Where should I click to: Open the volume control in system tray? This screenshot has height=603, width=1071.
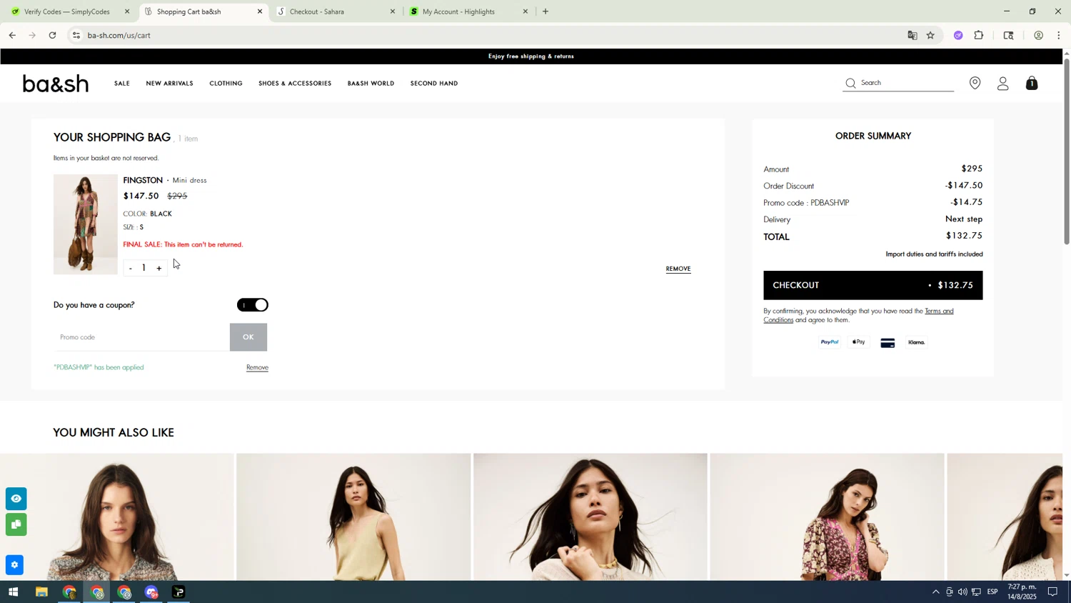tap(962, 592)
